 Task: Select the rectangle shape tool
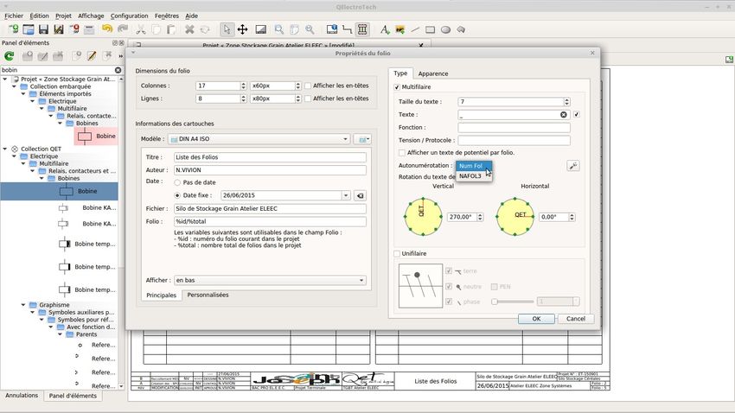[x=431, y=29]
